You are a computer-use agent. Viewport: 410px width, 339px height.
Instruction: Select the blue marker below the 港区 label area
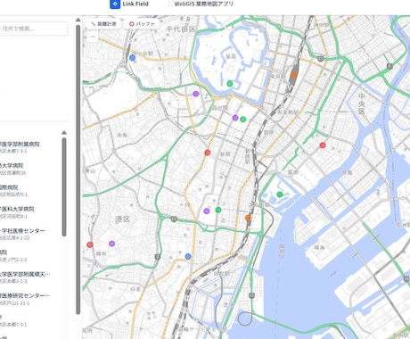(188, 256)
